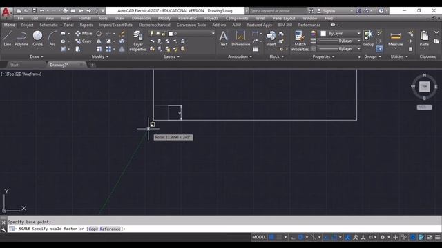
Task: Expand the Utilities panel
Action: click(399, 56)
